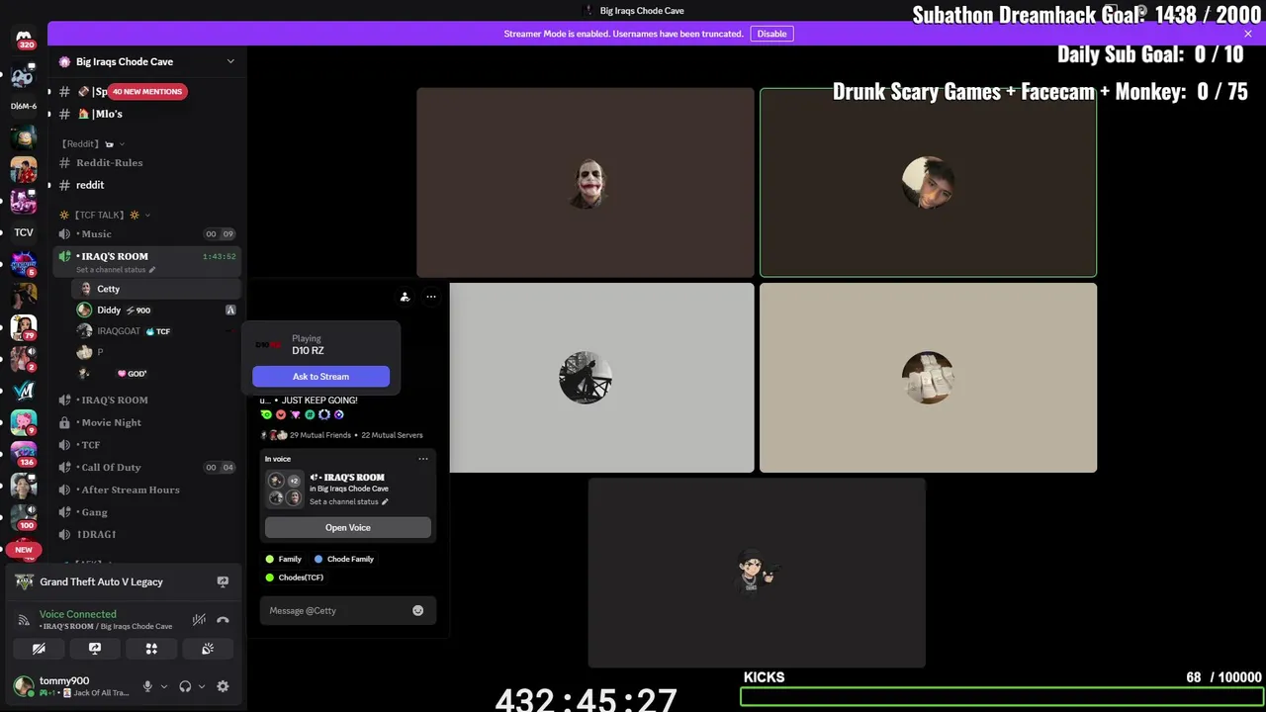
Task: Open server icon with red 79 badge
Action: tap(24, 326)
